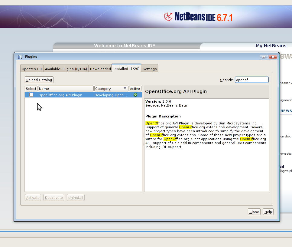The height and width of the screenshot is (247, 292).
Task: Click the Category column sort arrow icon
Action: [125, 88]
